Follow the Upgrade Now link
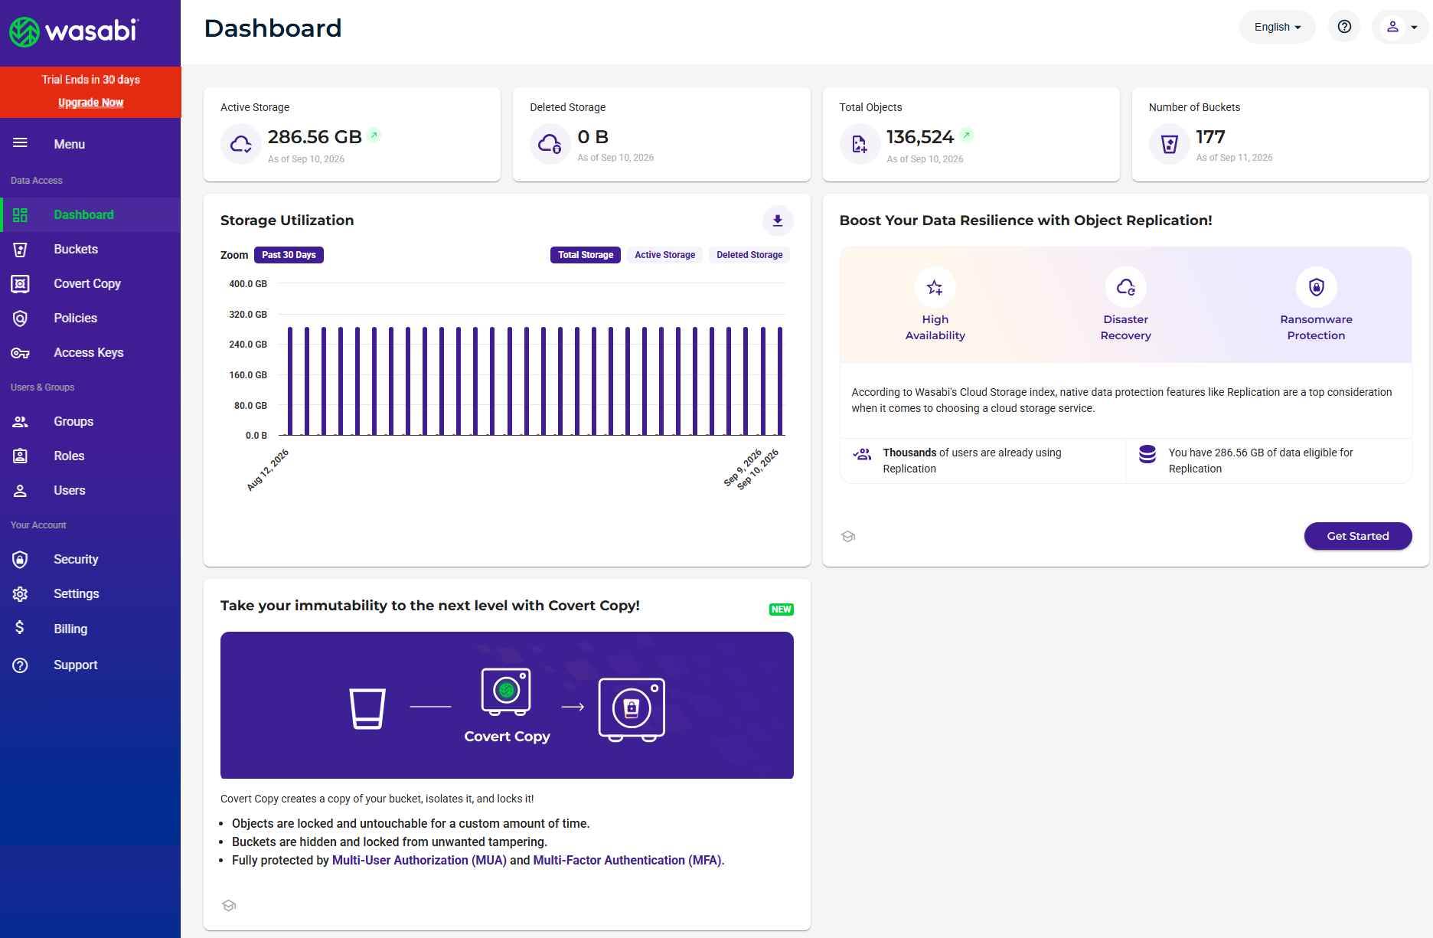The width and height of the screenshot is (1433, 938). 90,103
